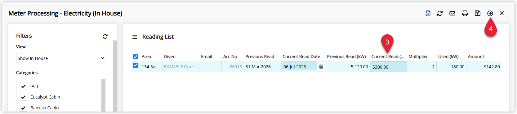Uncheck the Banksia Cabin category

point(23,108)
